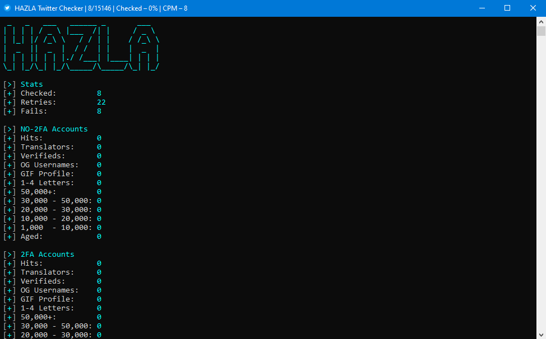Click '1-4 Letters:' under 2FA Accounts
Screen dimensions: 546x339
(47, 308)
